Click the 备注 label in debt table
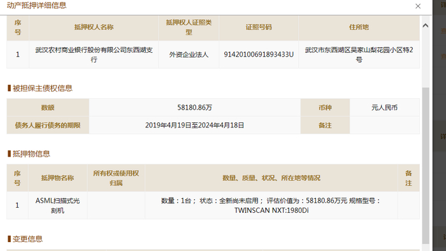446x251 pixels. click(x=325, y=125)
